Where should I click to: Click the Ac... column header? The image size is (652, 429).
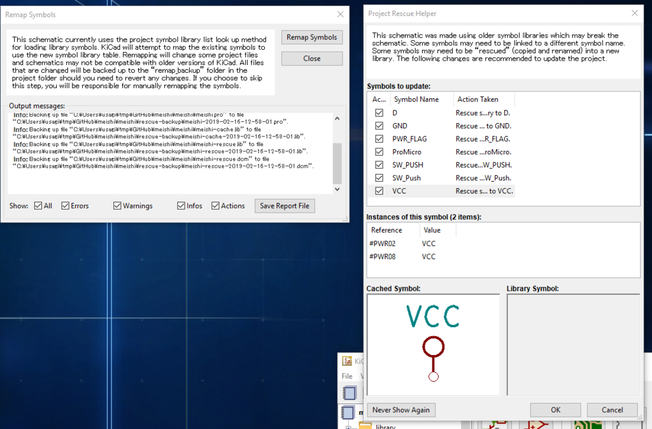point(379,99)
